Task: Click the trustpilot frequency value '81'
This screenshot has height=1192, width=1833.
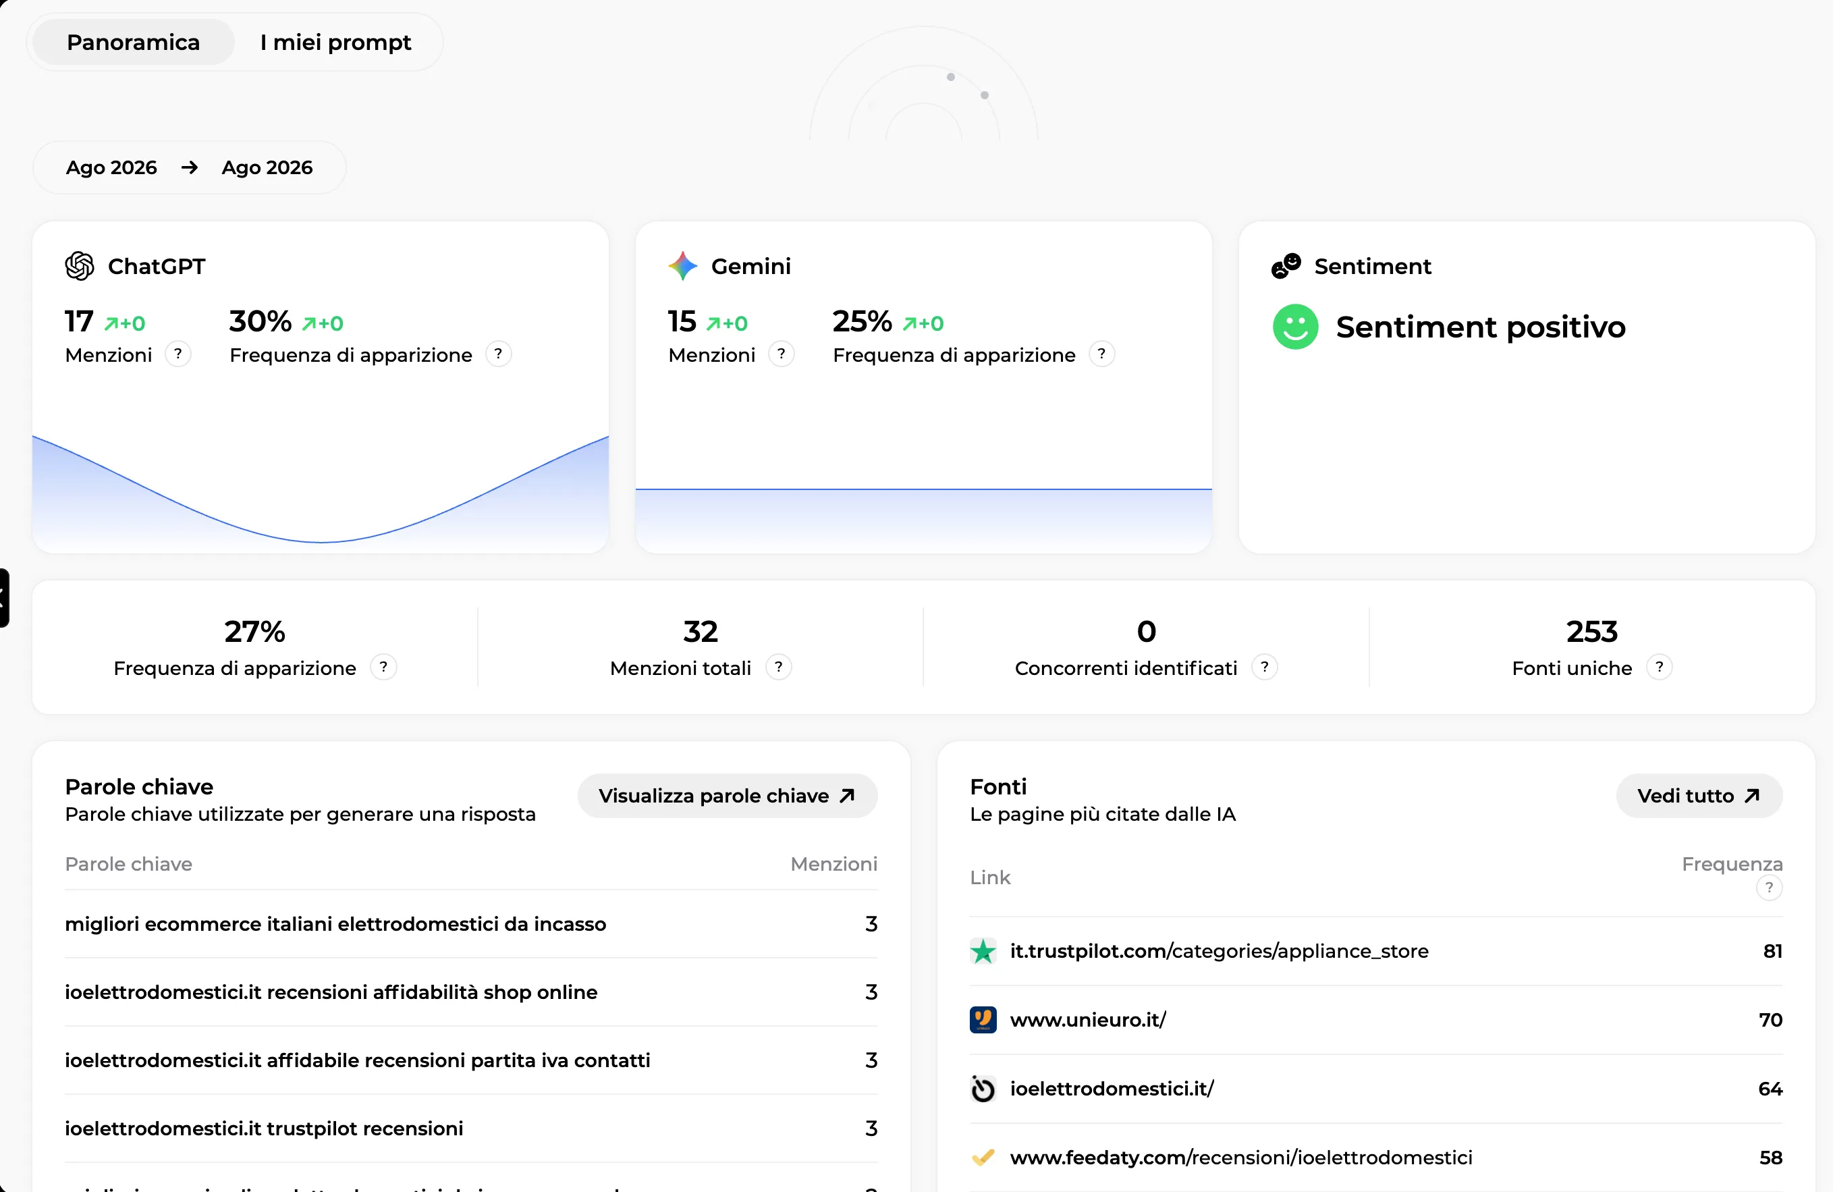Action: (x=1773, y=951)
